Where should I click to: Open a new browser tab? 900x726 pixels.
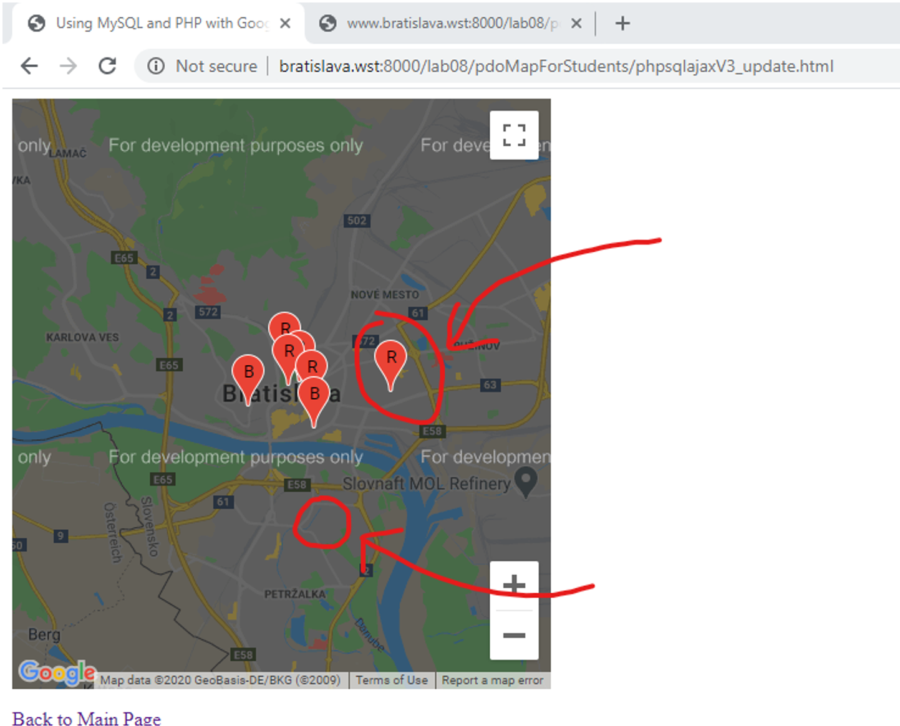[622, 24]
